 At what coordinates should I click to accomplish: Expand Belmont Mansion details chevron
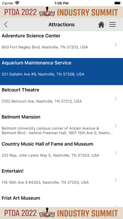click(x=115, y=126)
